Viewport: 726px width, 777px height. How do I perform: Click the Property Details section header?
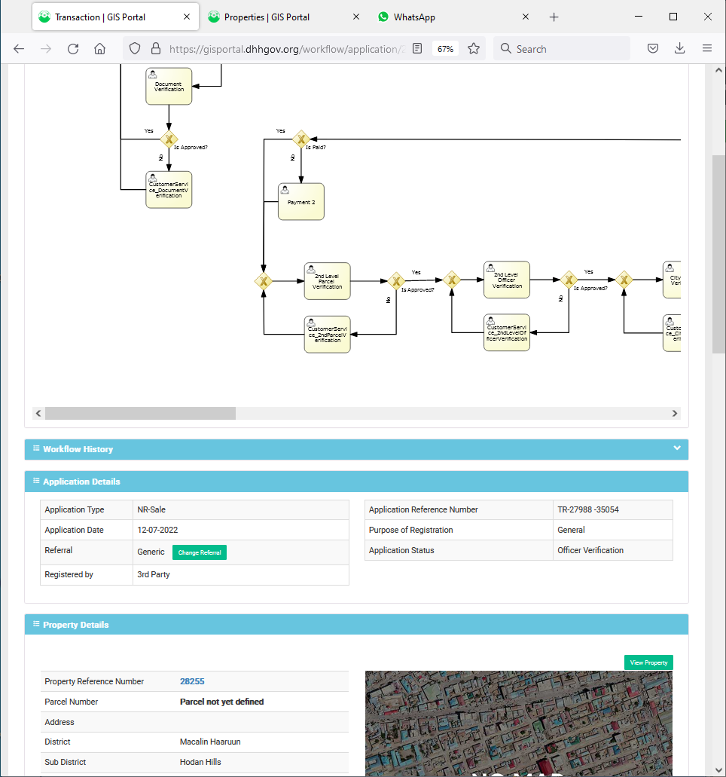pos(356,624)
